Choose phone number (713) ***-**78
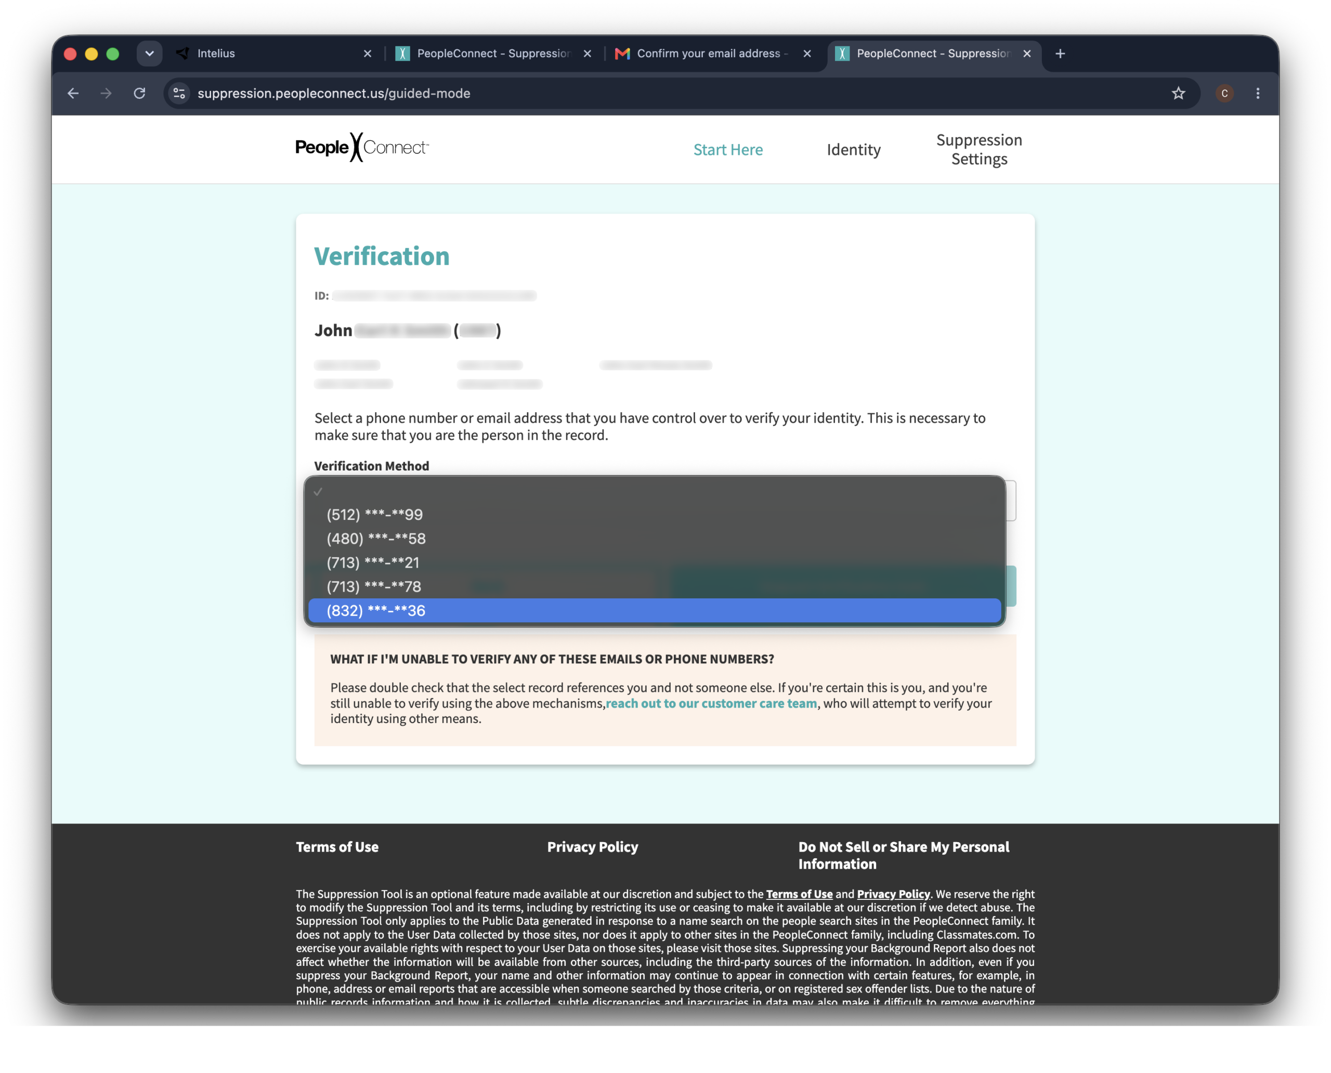Viewport: 1331px width, 1073px height. click(654, 587)
